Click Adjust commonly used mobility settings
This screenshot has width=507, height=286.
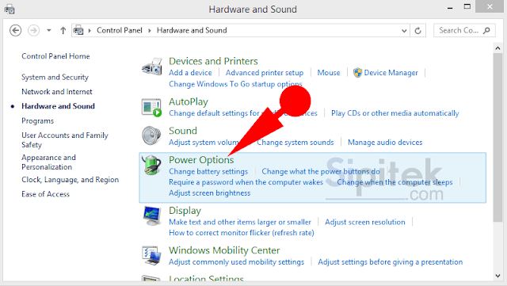[x=236, y=262]
